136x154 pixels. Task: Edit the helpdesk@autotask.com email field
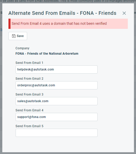pos(57,69)
